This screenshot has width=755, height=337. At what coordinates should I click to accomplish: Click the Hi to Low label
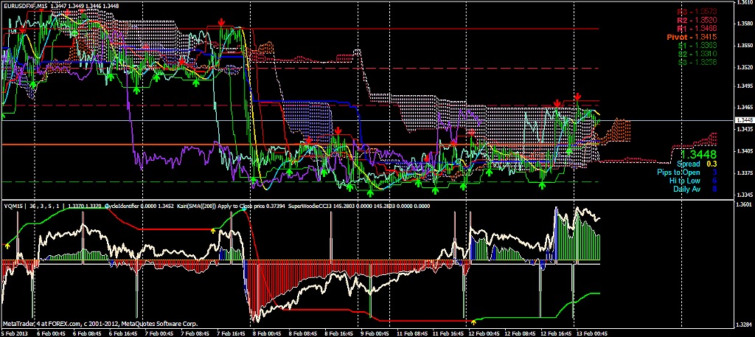pos(685,181)
